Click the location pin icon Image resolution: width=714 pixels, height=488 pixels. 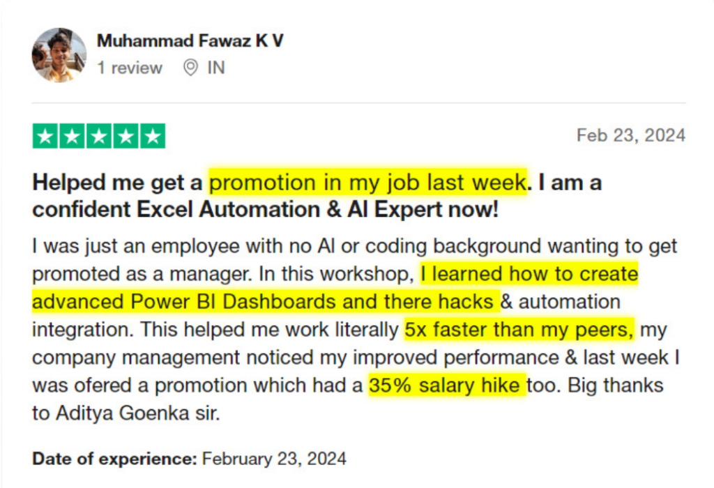[x=190, y=68]
